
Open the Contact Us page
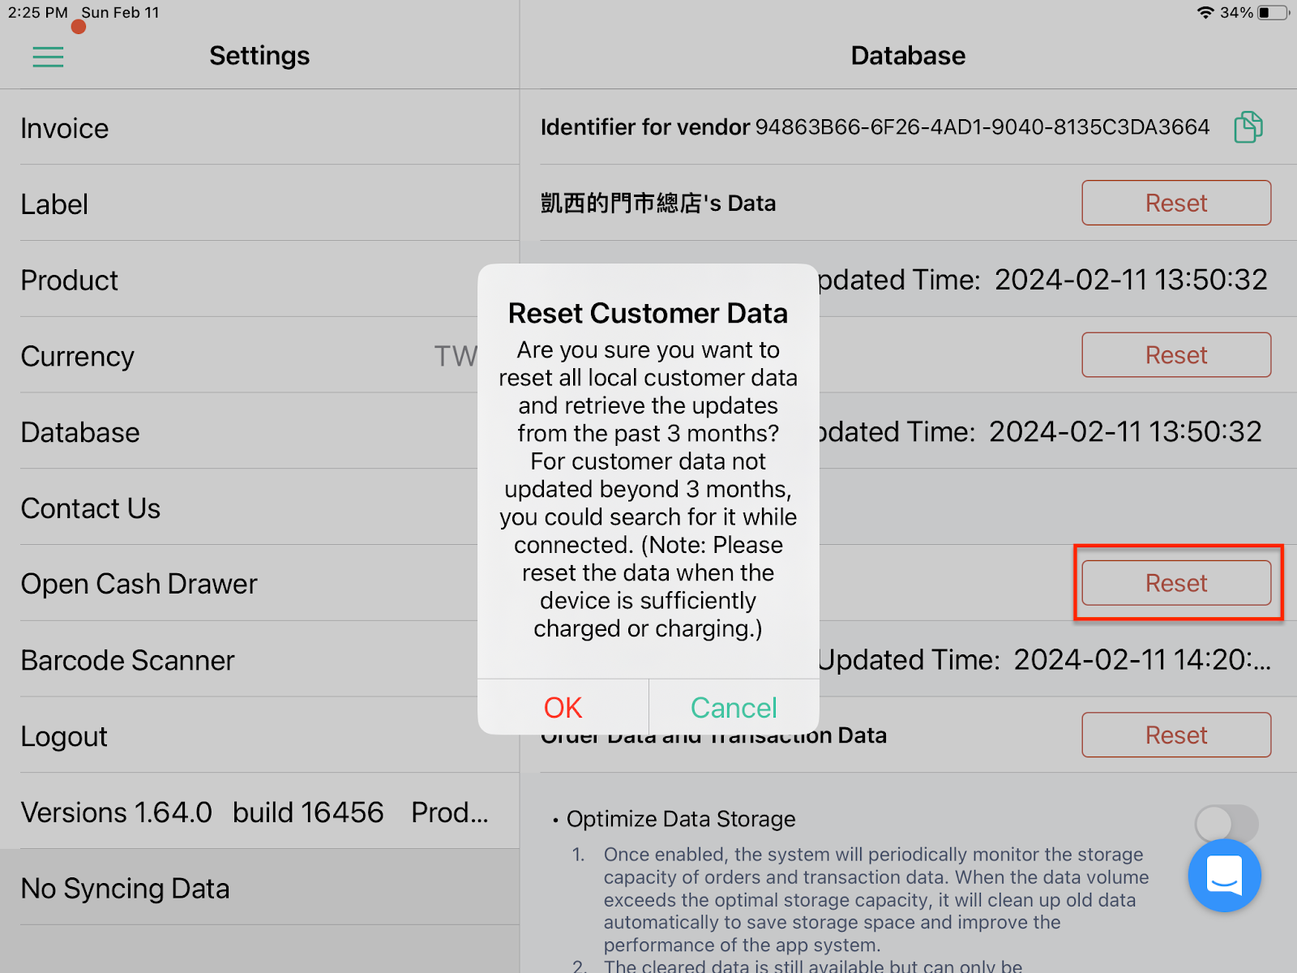(259, 508)
